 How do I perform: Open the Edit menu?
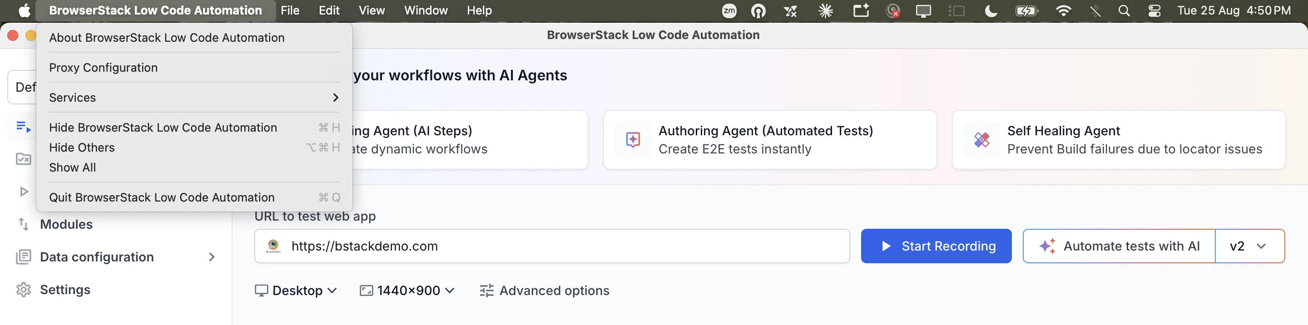329,10
